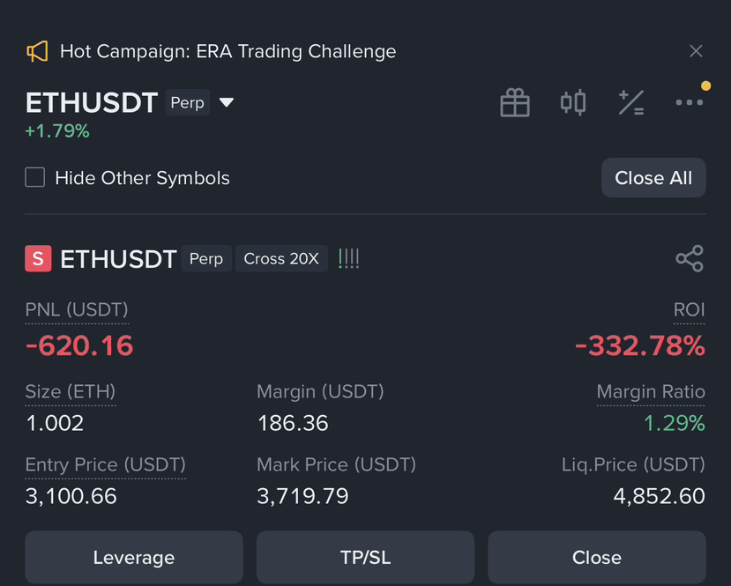The image size is (731, 586).
Task: Click the PNL (USDT) label
Action: click(77, 310)
